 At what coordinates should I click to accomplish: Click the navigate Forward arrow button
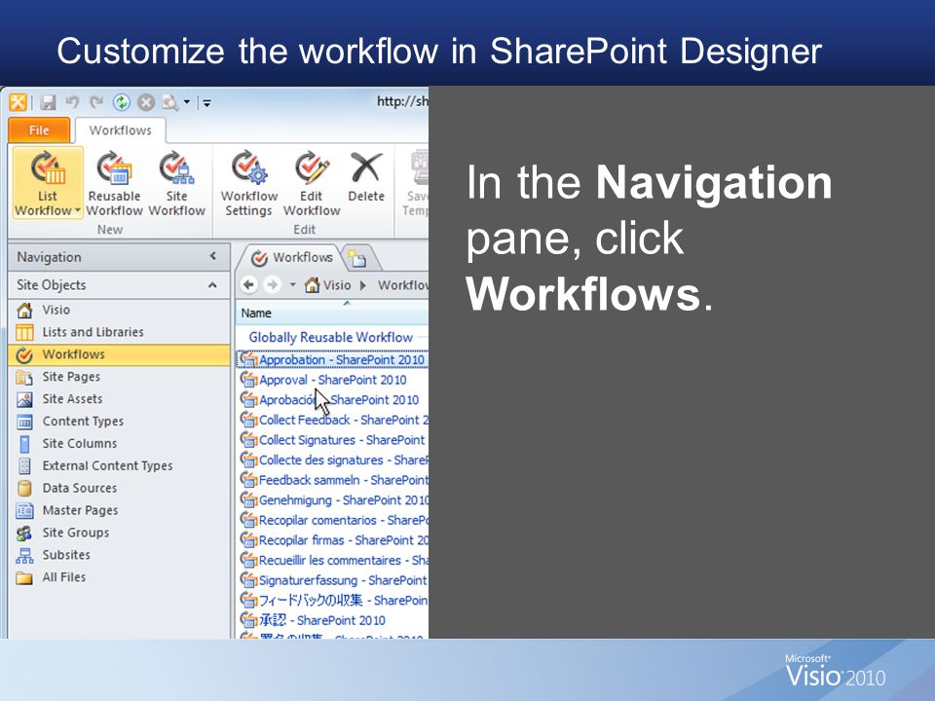272,285
